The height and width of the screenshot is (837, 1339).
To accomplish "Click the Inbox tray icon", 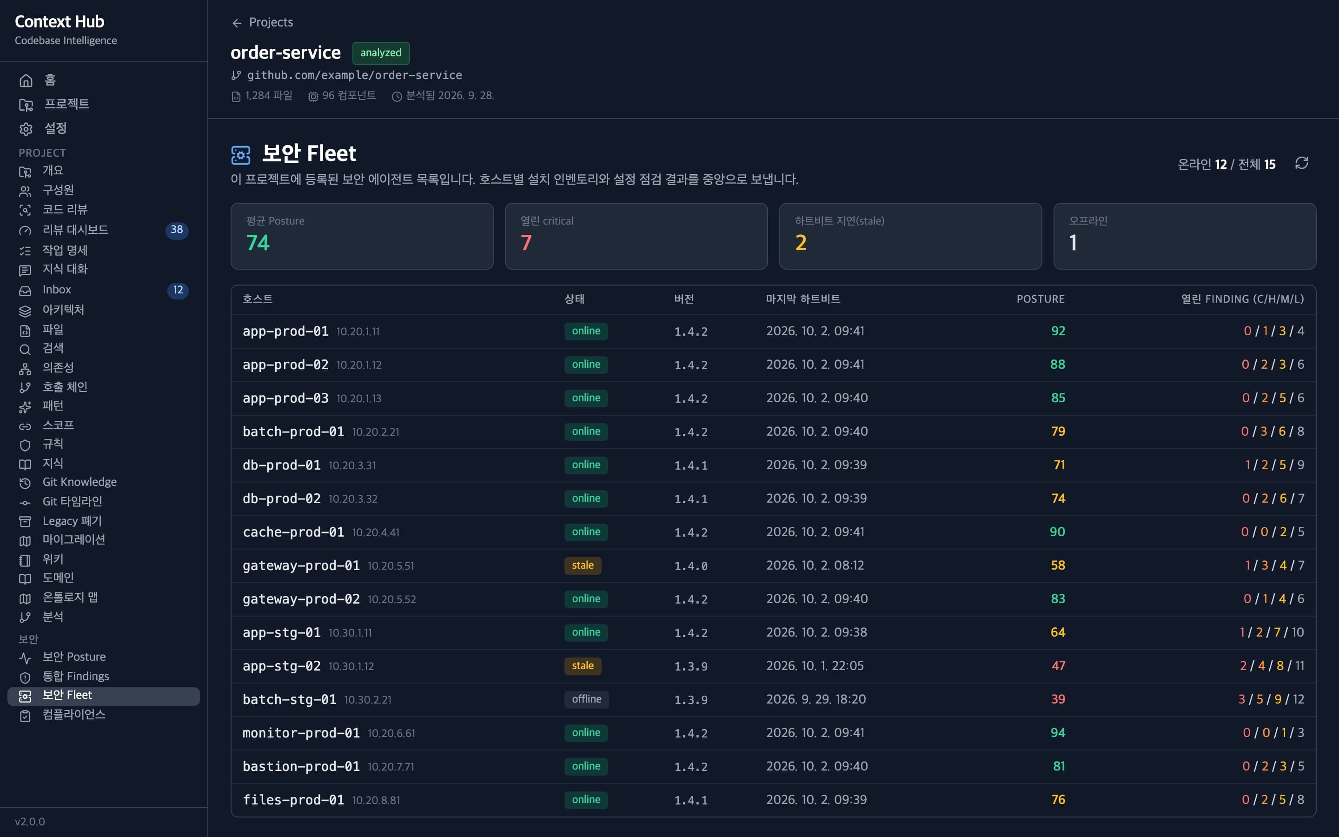I will click(x=25, y=290).
